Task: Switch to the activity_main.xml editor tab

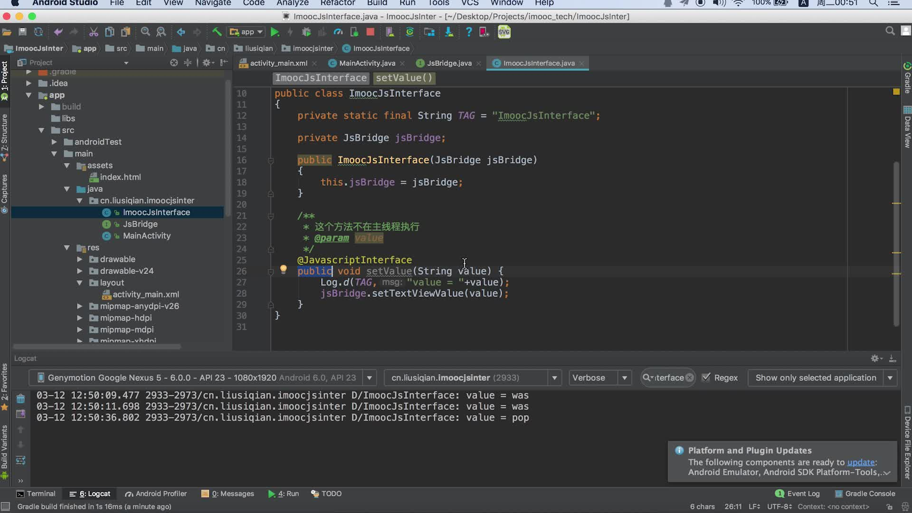Action: tap(278, 63)
